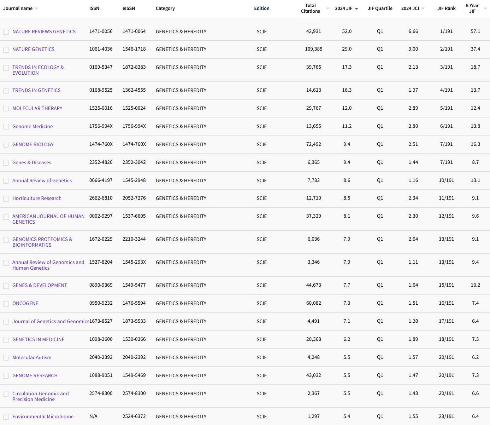Screen dimensions: 490x425
Task: Sort by Journal name arrow
Action: point(36,8)
